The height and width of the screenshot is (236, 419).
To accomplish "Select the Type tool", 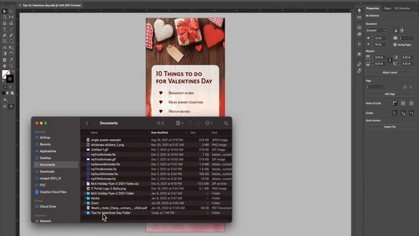I will [5, 29].
